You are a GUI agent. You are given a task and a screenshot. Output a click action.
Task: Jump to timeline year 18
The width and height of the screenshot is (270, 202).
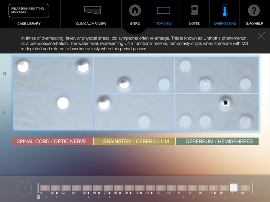[x=224, y=188]
